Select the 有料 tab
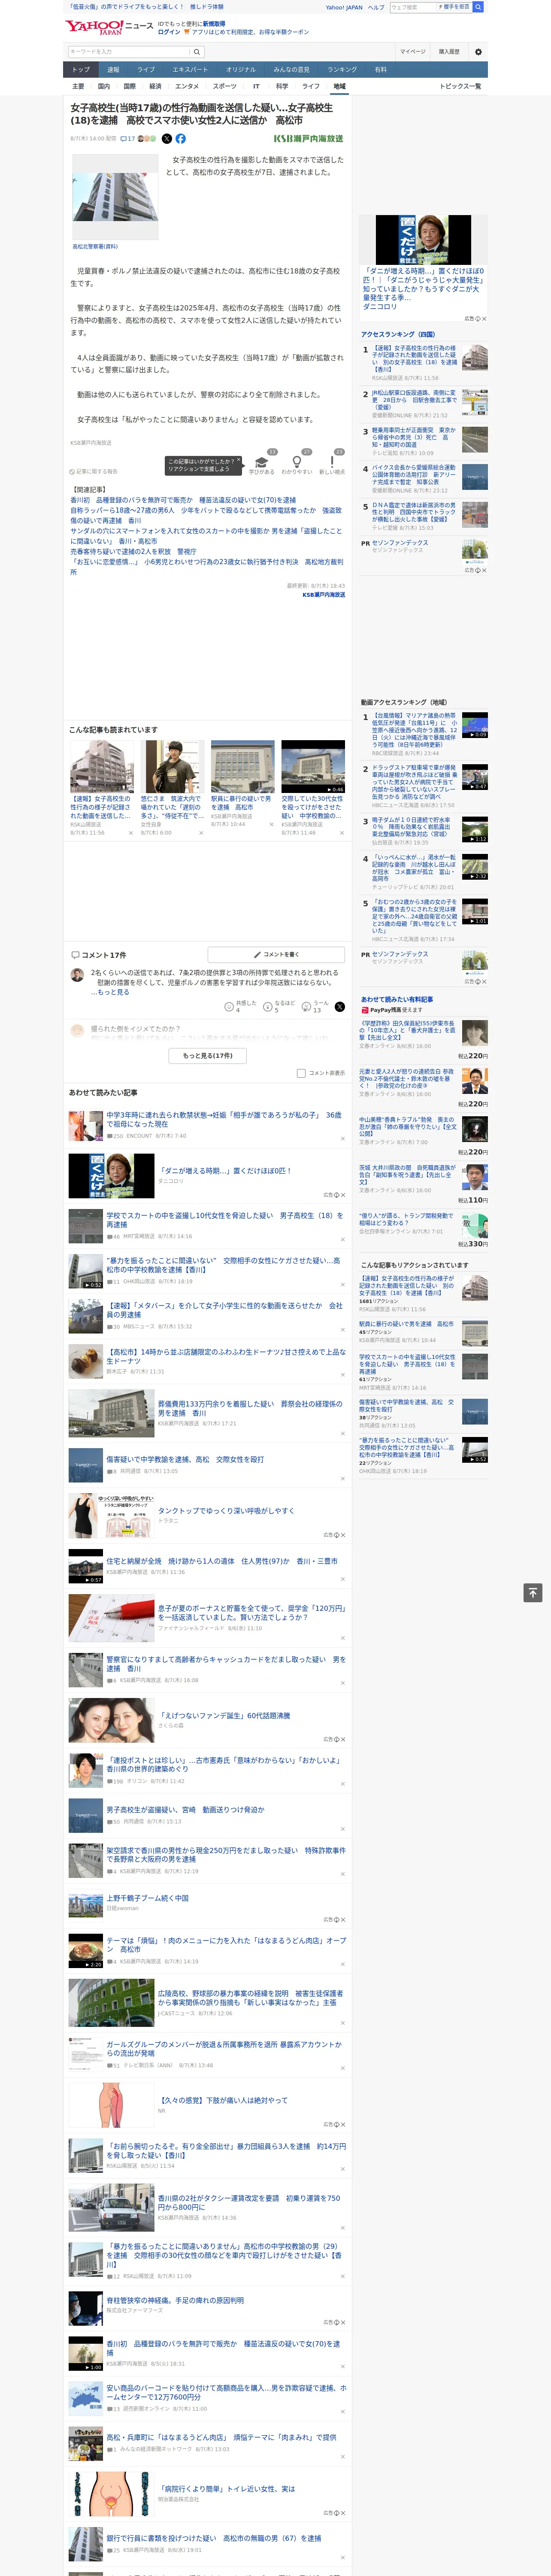551x2576 pixels. pyautogui.click(x=380, y=70)
